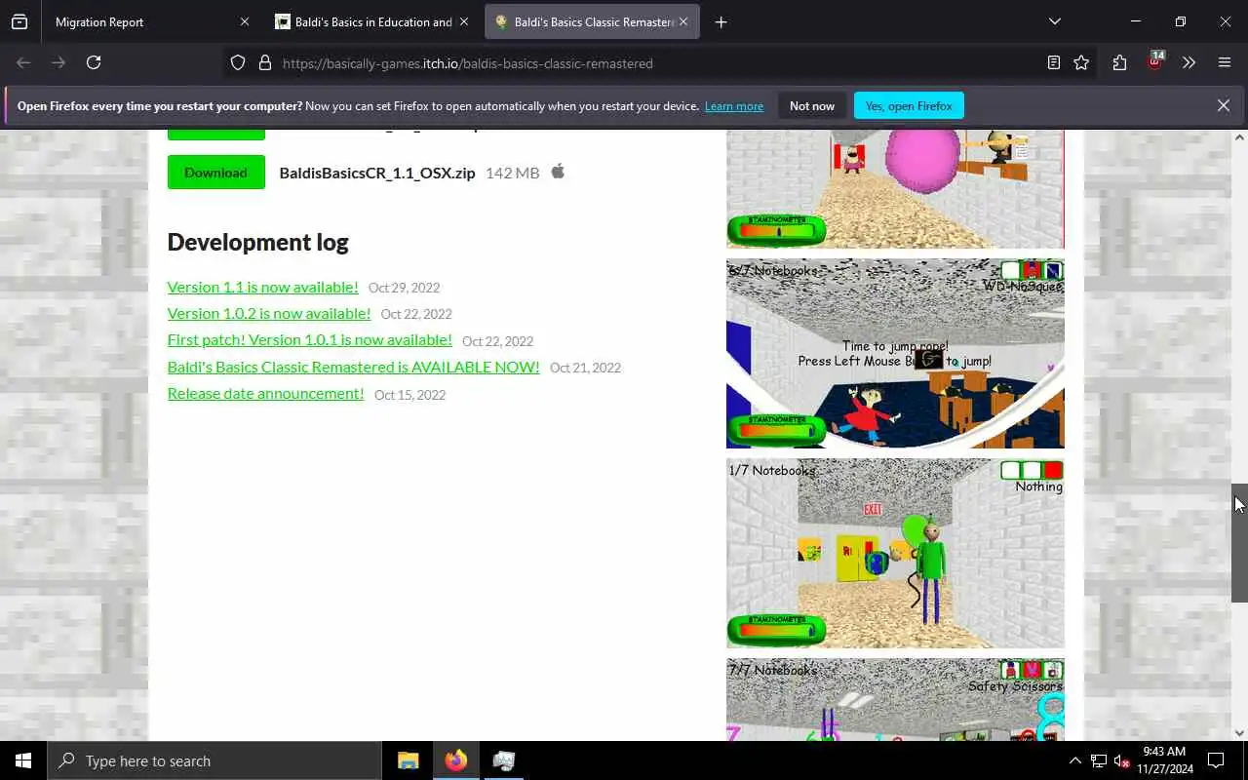1248x780 pixels.
Task: Open the third taskbar application icon
Action: [503, 760]
